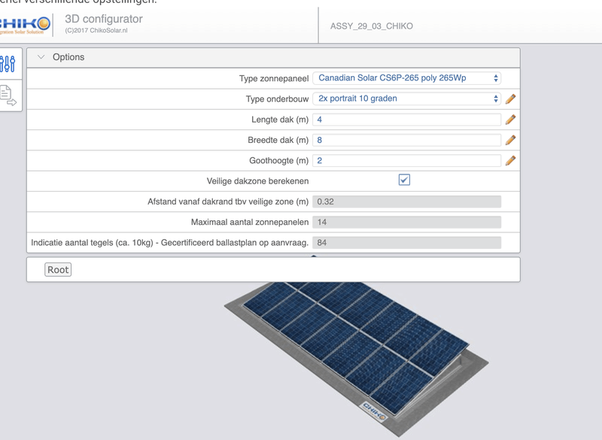This screenshot has width=602, height=440.
Task: Click pencil icon beside Type onderbouw
Action: (510, 99)
